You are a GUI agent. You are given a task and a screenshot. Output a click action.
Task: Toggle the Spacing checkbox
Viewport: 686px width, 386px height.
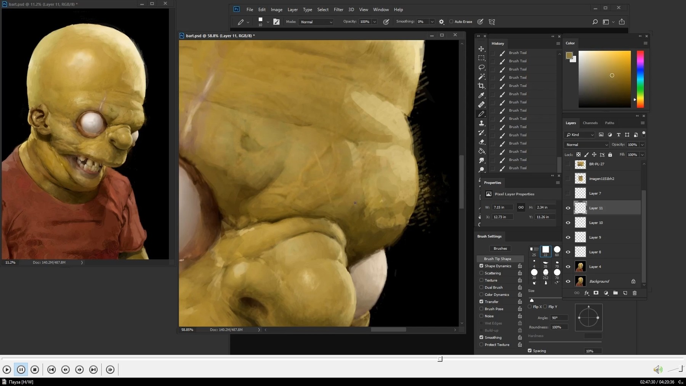[530, 351]
